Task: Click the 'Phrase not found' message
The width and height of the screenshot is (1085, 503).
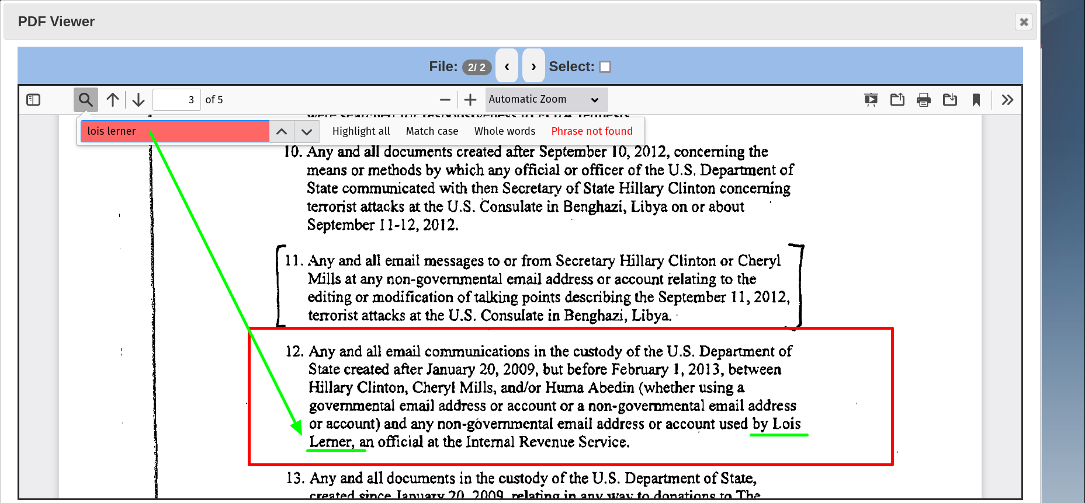Action: pyautogui.click(x=592, y=131)
